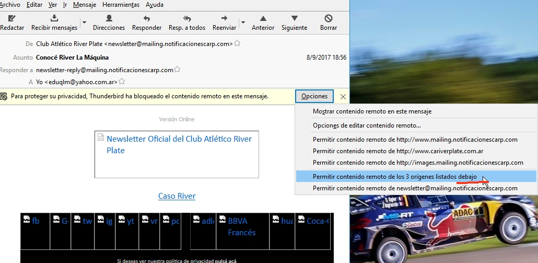Click the blocked remote content icon
Image resolution: width=538 pixels, height=263 pixels.
(x=4, y=97)
